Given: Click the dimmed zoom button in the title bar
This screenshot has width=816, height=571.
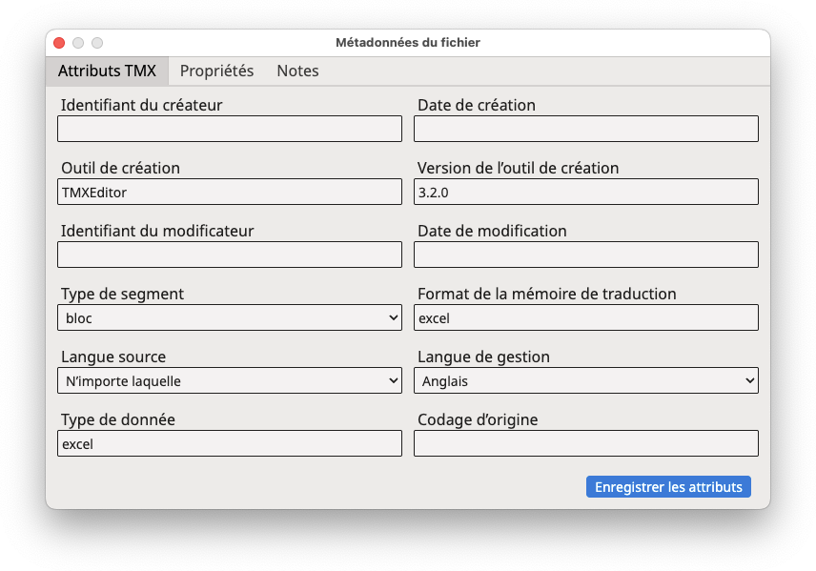Looking at the screenshot, I should 97,43.
